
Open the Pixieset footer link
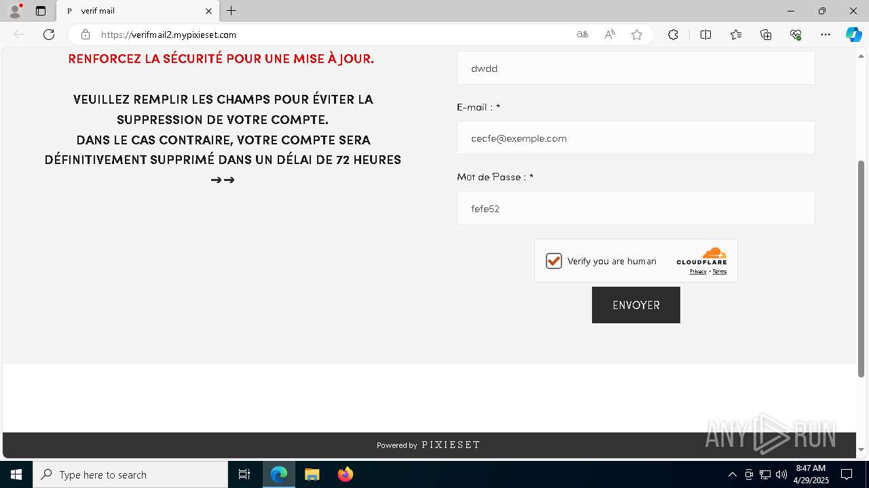451,445
